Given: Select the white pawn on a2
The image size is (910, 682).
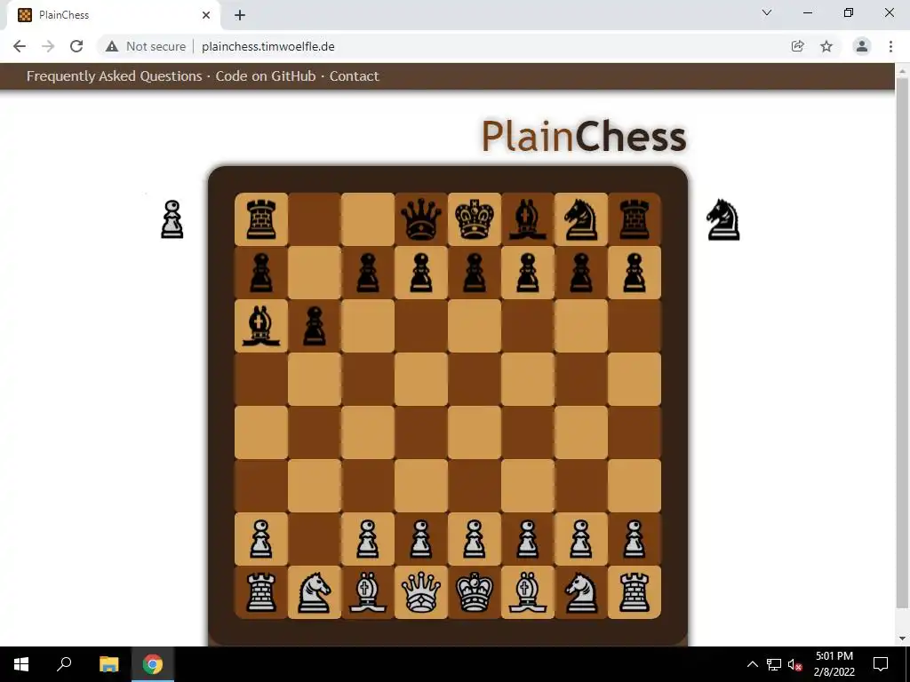Looking at the screenshot, I should click(x=261, y=539).
